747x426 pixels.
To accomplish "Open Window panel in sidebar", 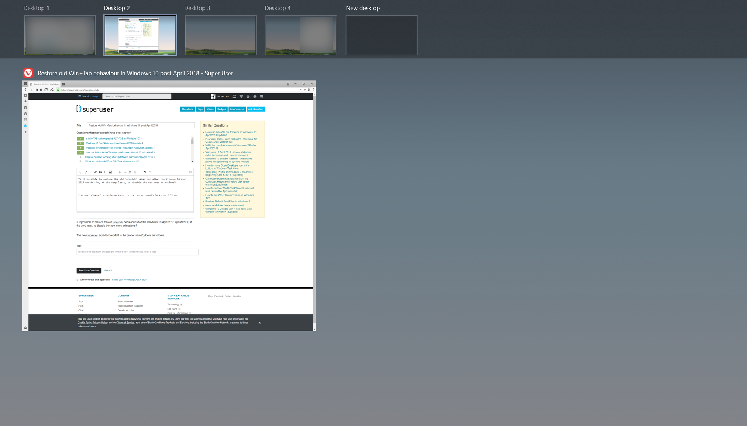I will point(25,120).
